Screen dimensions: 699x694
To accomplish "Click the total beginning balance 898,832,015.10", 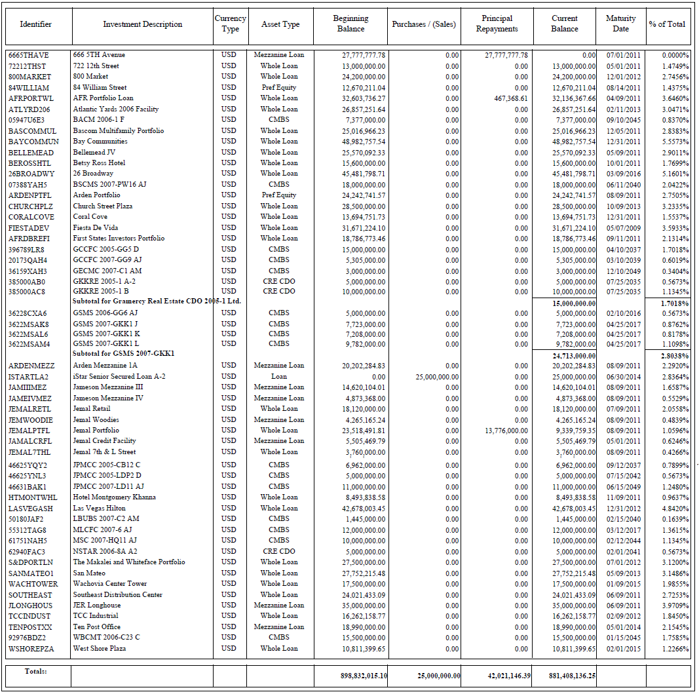I will tap(350, 676).
